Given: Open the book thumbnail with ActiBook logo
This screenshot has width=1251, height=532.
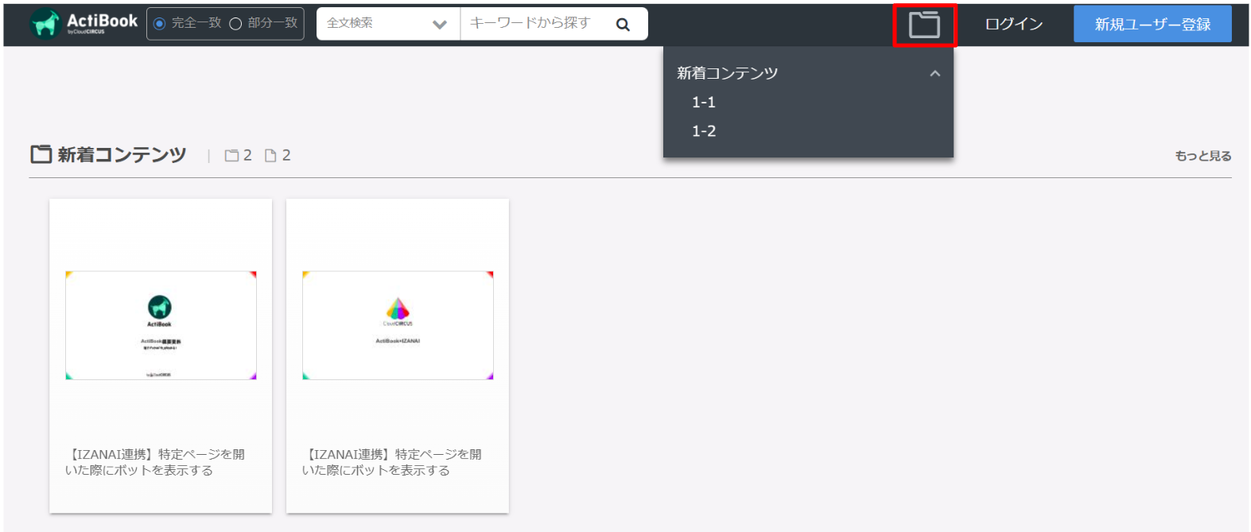Looking at the screenshot, I should click(x=161, y=325).
